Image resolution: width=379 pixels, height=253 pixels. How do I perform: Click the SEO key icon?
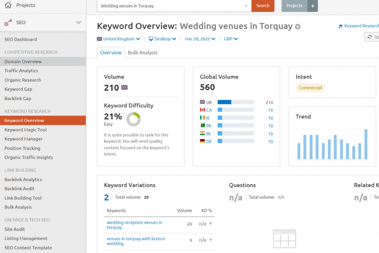coord(8,23)
